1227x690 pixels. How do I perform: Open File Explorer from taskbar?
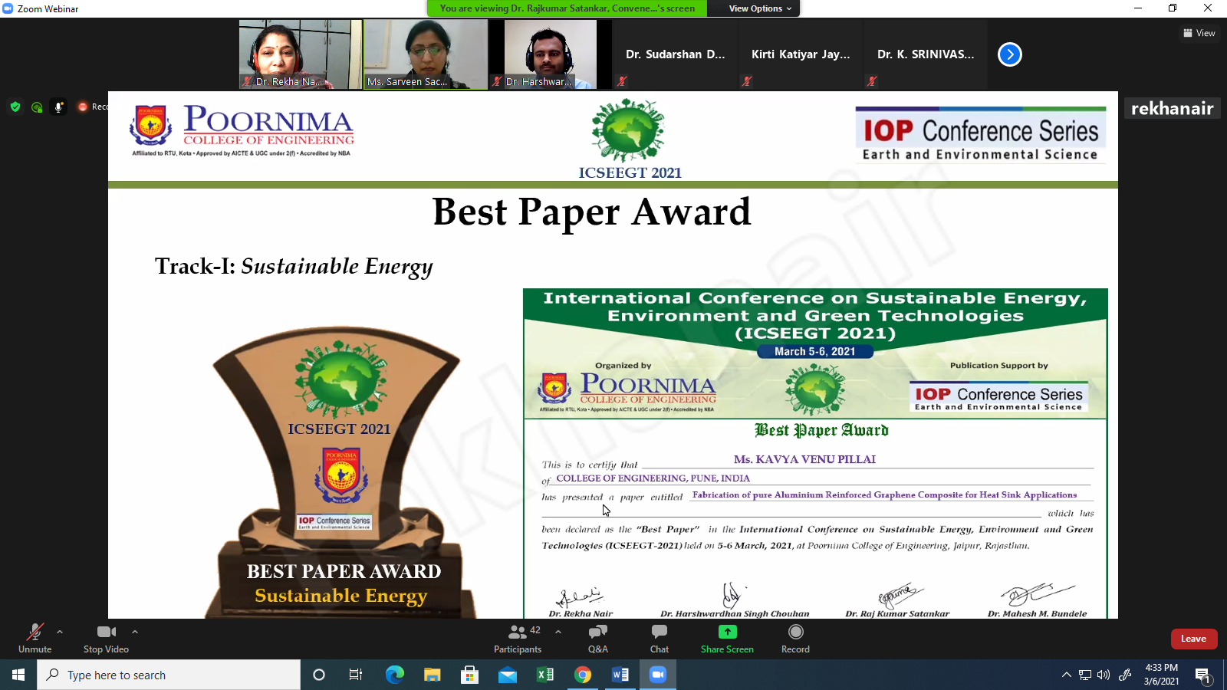pyautogui.click(x=432, y=675)
